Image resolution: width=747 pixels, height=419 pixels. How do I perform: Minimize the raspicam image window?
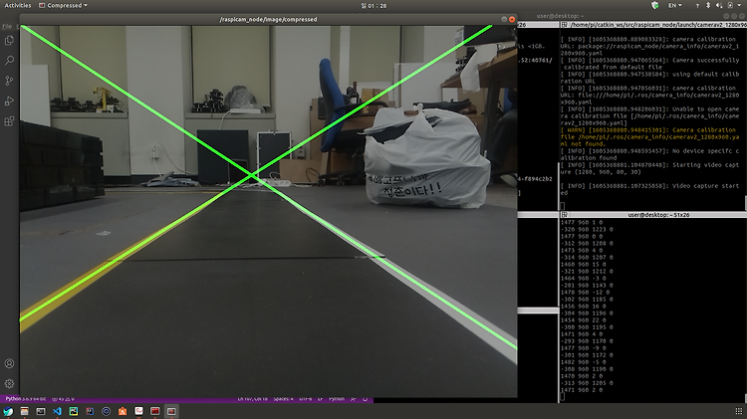[x=504, y=20]
